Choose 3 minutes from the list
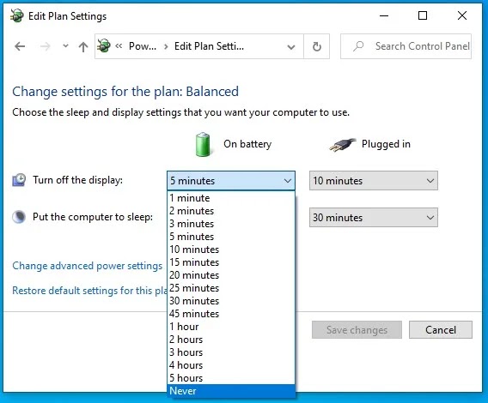Screen dimensions: 488x403 [231, 224]
